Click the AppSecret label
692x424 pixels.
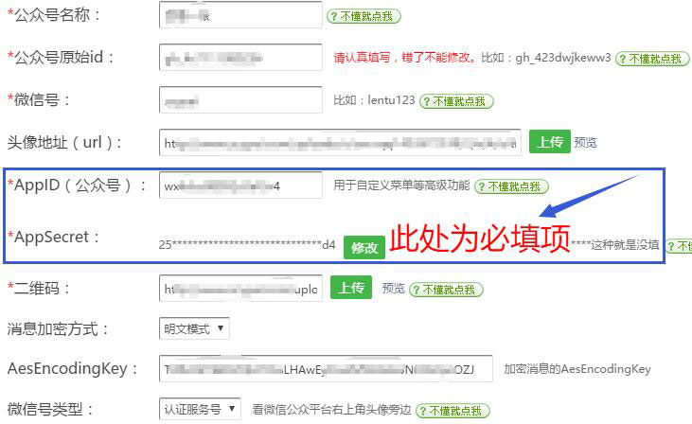[53, 237]
